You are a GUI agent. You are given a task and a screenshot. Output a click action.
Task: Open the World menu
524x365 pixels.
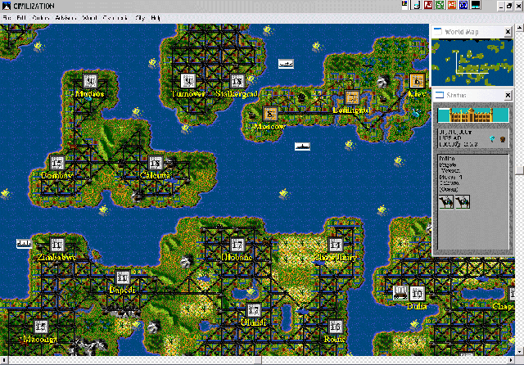pyautogui.click(x=89, y=18)
